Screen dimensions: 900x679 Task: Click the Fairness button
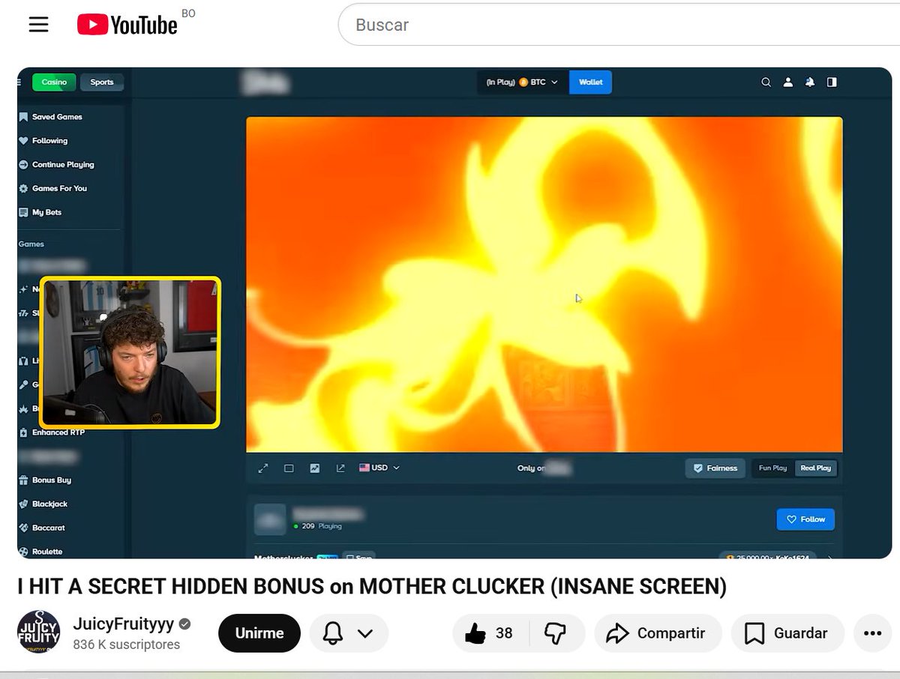715,468
